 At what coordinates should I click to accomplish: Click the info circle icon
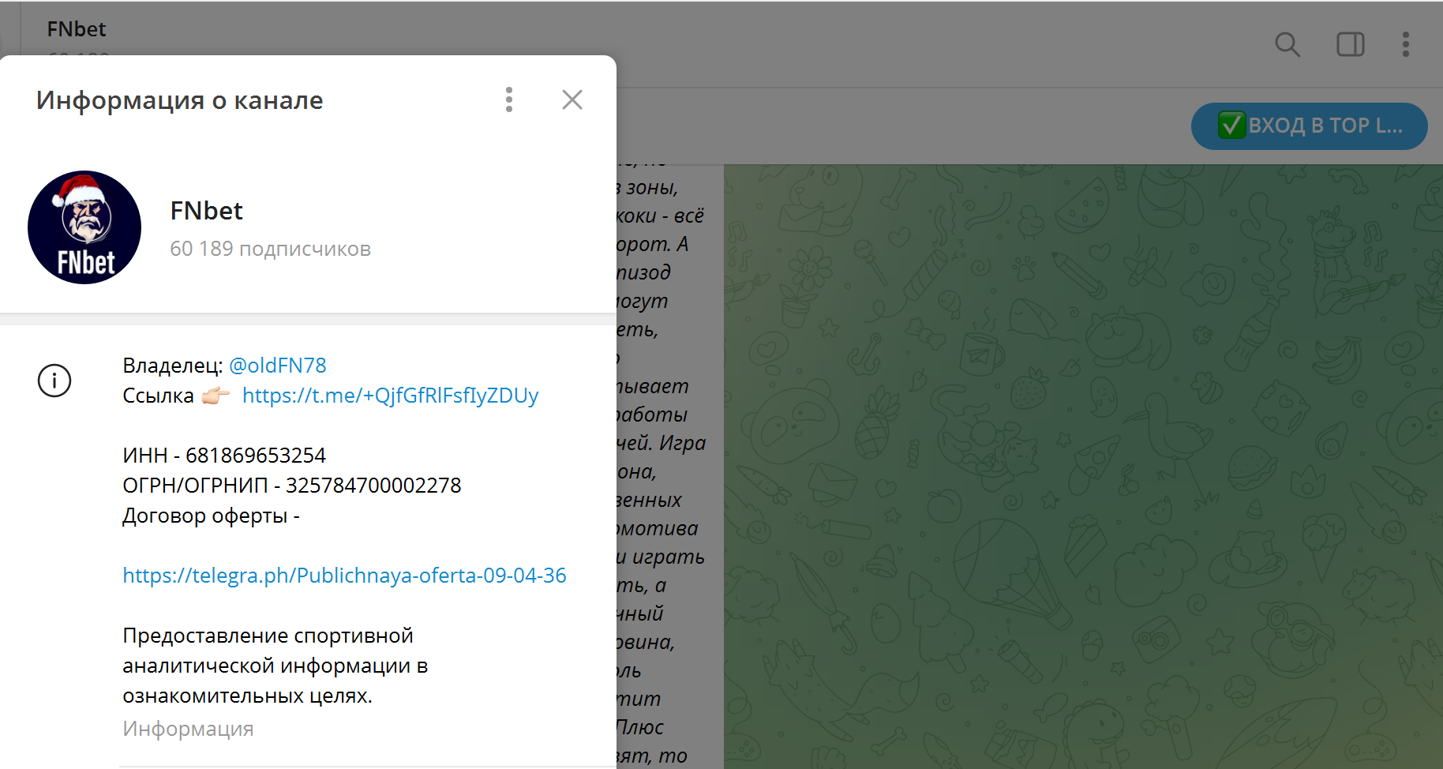click(x=54, y=381)
